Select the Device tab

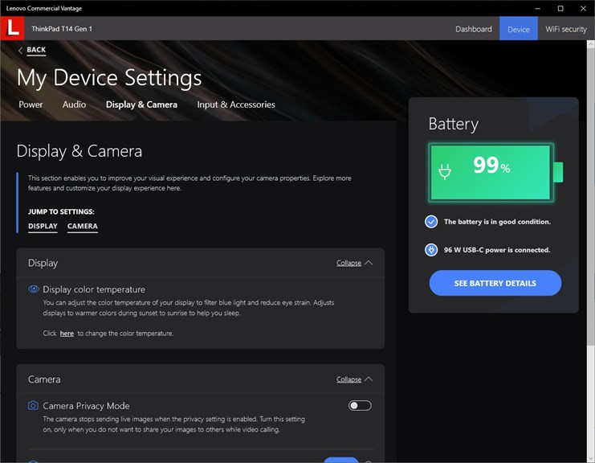(519, 29)
